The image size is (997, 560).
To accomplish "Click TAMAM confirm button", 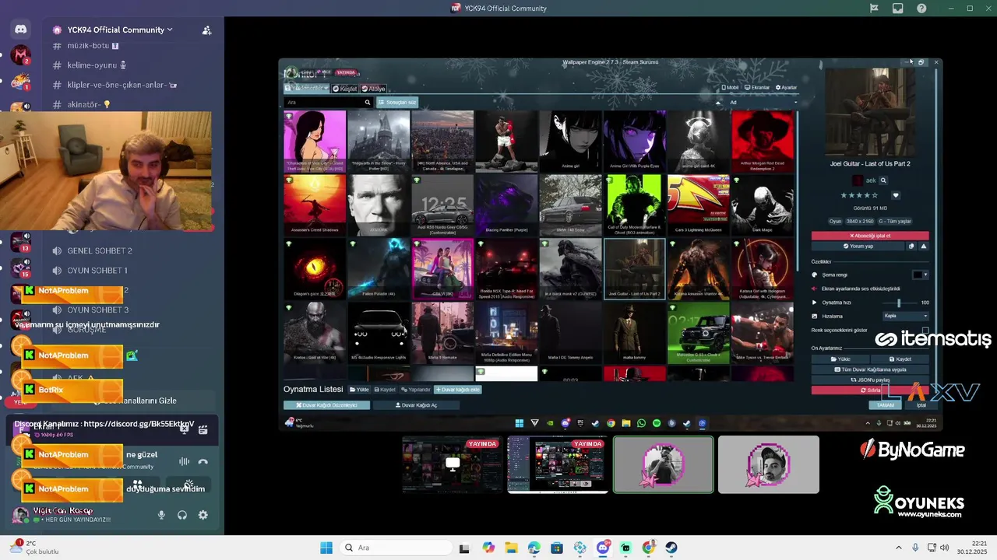I will tap(885, 405).
